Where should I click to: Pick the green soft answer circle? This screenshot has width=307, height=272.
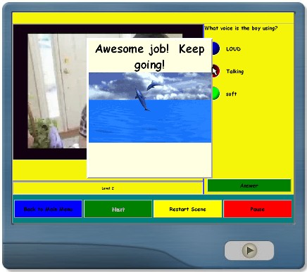[x=215, y=93]
